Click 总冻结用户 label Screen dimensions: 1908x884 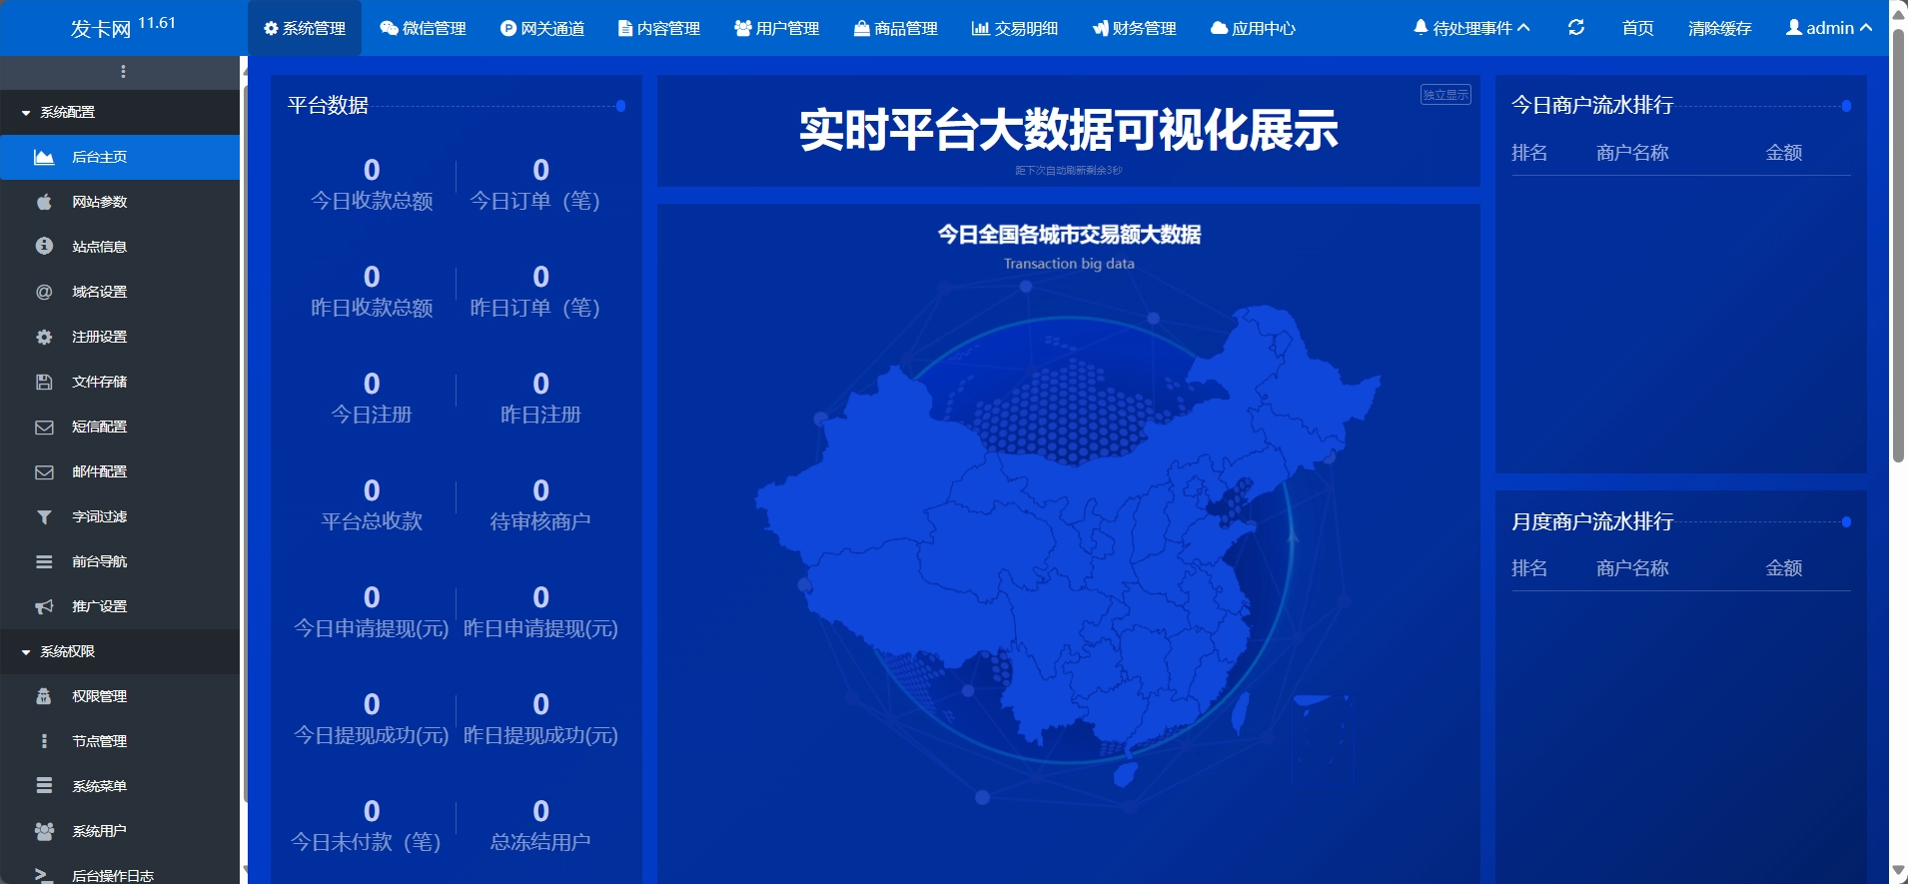coord(540,842)
